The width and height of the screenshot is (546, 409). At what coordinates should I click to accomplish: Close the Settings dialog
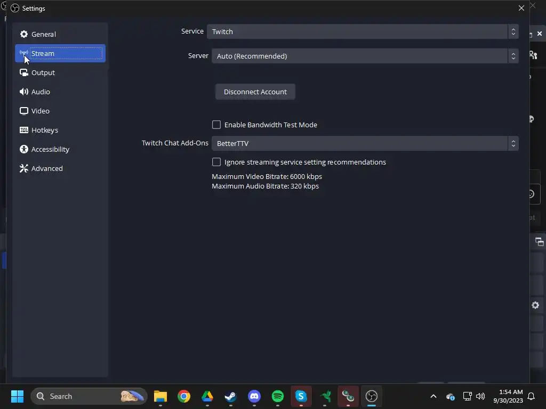pos(521,7)
